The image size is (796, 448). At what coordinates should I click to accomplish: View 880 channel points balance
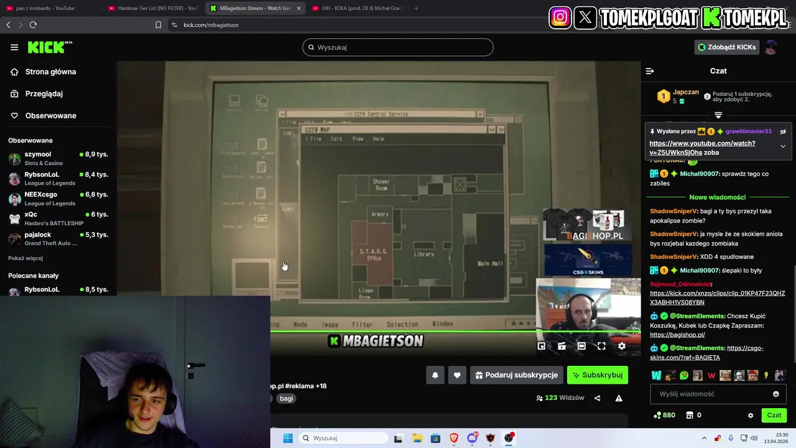point(664,415)
